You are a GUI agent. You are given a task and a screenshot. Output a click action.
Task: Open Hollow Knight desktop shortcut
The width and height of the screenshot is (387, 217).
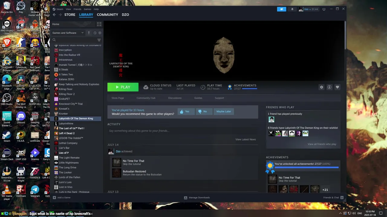pyautogui.click(x=21, y=174)
